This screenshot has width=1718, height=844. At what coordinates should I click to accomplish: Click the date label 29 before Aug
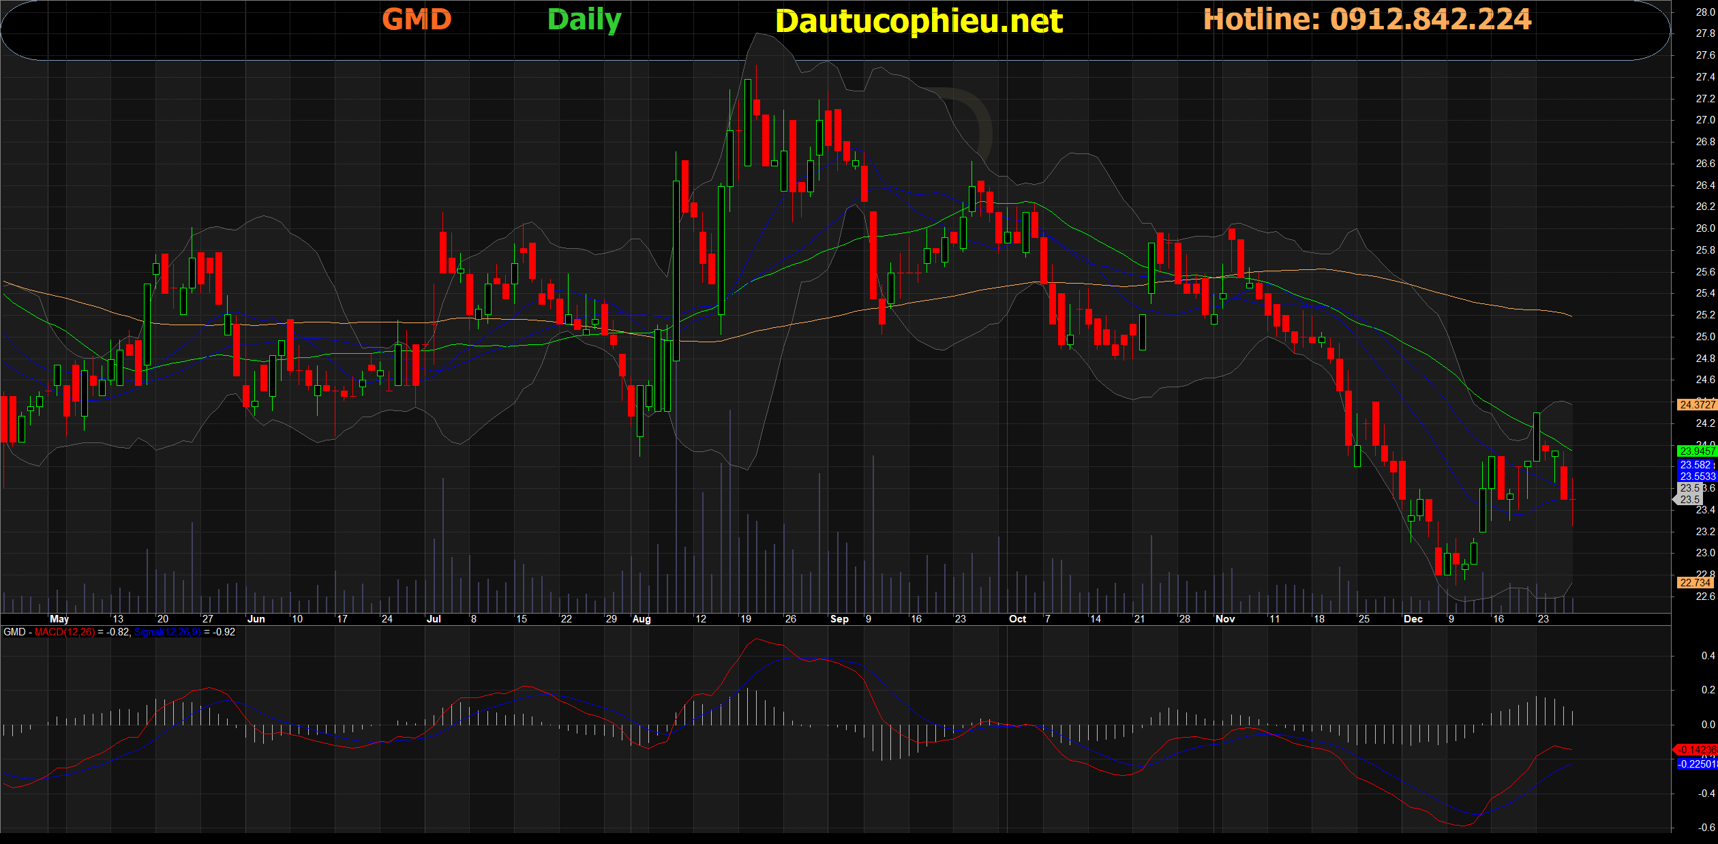coord(612,619)
